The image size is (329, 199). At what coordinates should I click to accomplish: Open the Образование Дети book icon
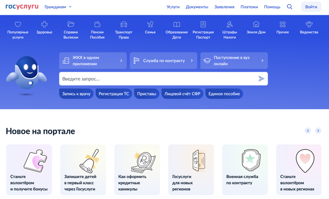177,25
